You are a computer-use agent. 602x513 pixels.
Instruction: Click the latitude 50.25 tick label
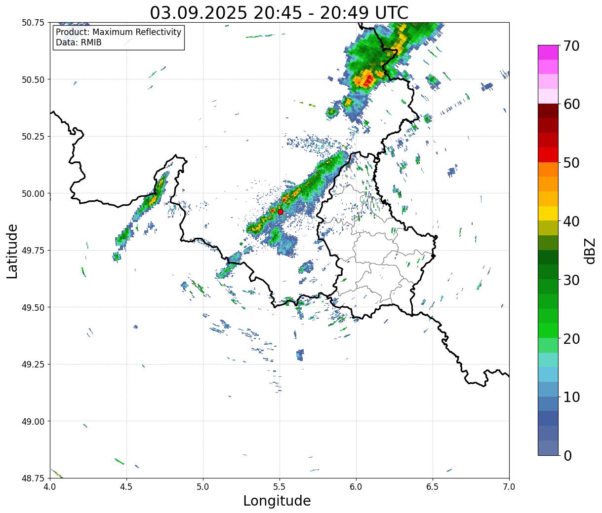[33, 137]
